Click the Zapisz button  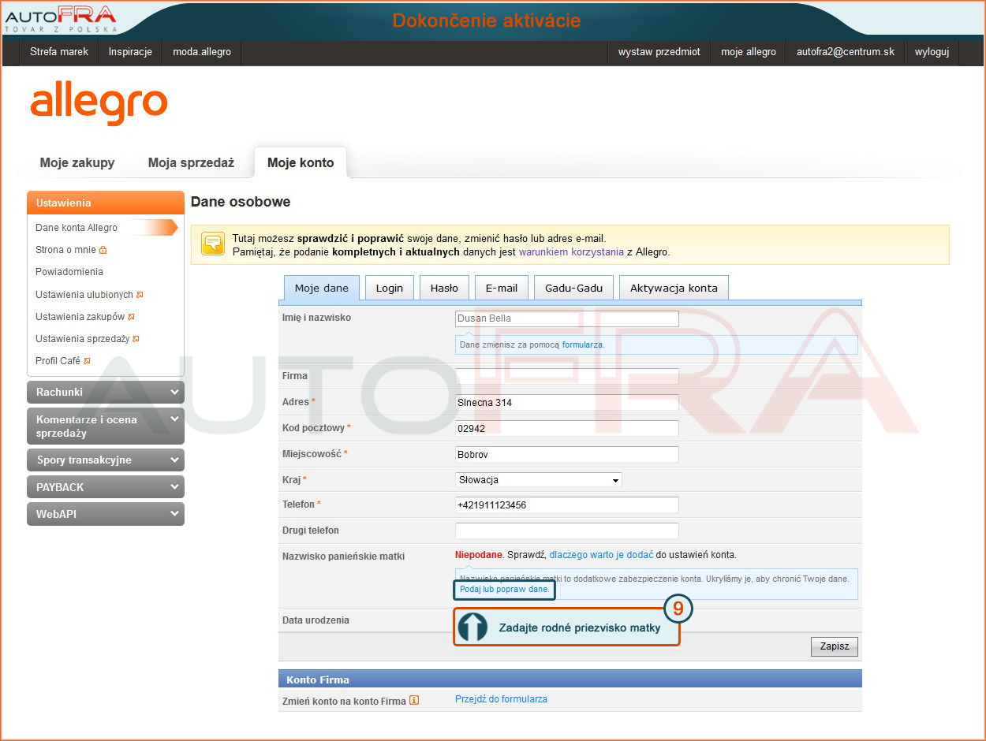835,646
